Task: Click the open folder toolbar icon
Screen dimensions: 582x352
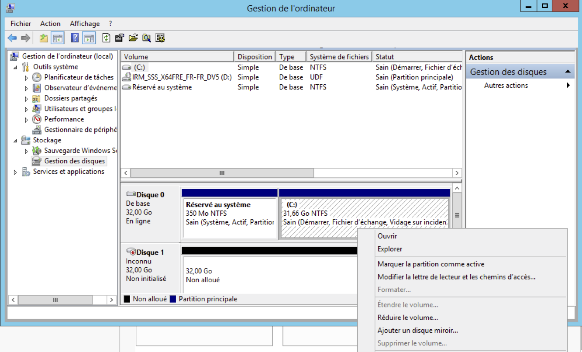Action: click(133, 38)
